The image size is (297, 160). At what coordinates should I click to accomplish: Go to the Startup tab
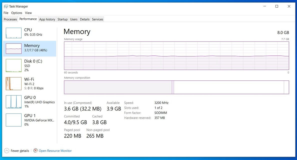[63, 19]
